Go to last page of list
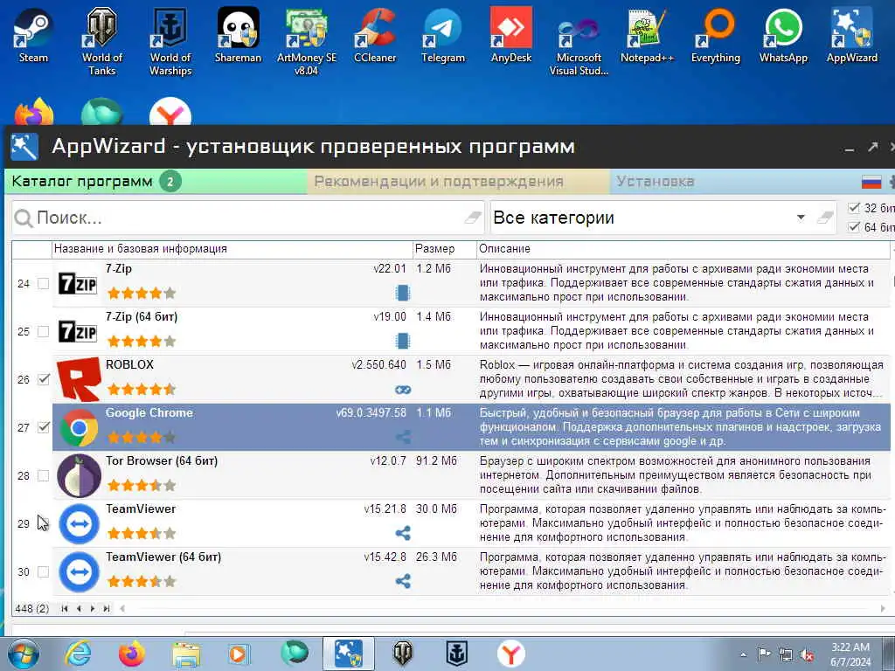Image resolution: width=895 pixels, height=671 pixels. pyautogui.click(x=107, y=609)
